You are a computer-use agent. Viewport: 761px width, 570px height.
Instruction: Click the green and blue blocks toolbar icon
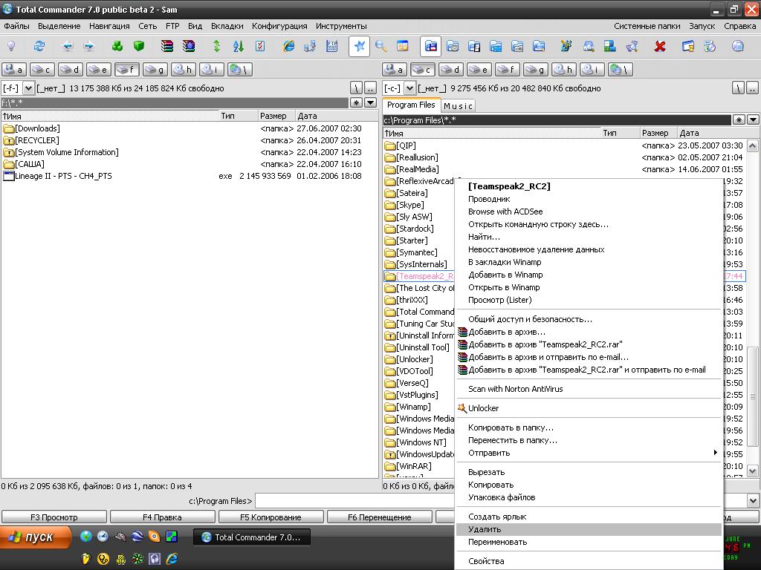[609, 46]
